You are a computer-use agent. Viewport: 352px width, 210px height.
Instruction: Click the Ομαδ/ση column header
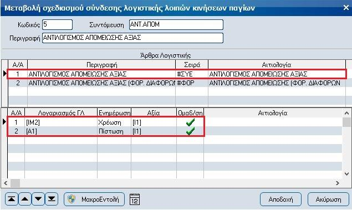[x=190, y=112]
